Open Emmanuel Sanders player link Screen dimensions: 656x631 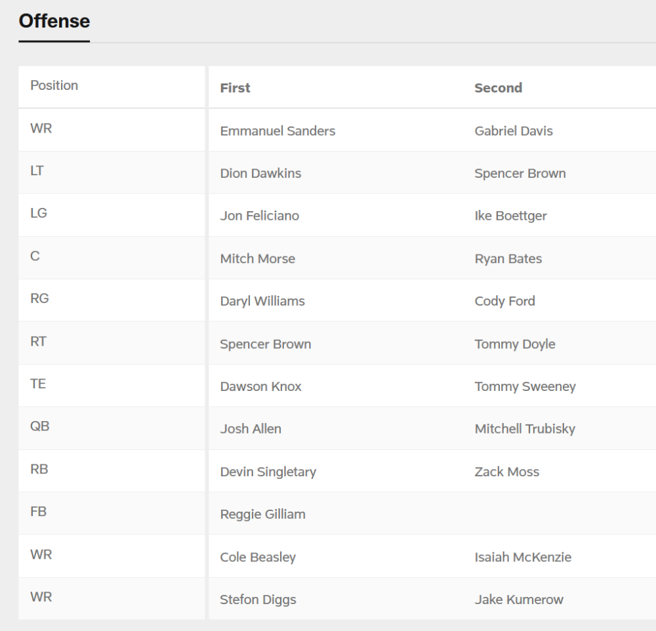(277, 131)
